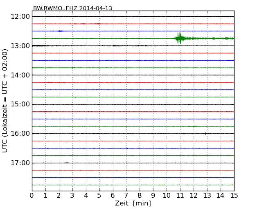Click the 14:00 time label
Viewport: 266px width, 212px height.
[x=20, y=75]
